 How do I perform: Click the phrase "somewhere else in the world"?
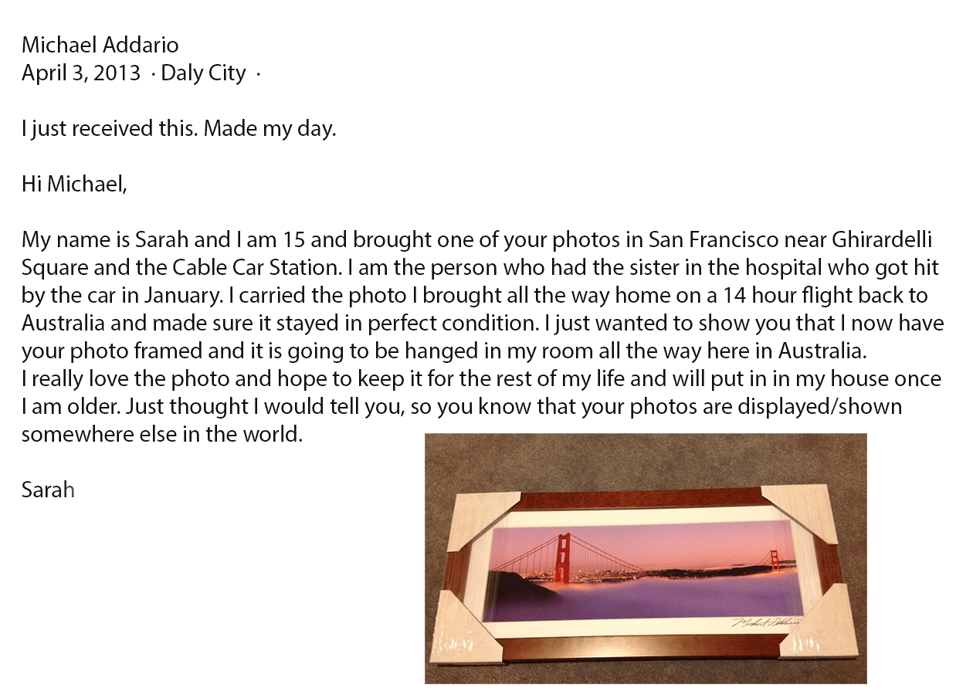tap(161, 434)
